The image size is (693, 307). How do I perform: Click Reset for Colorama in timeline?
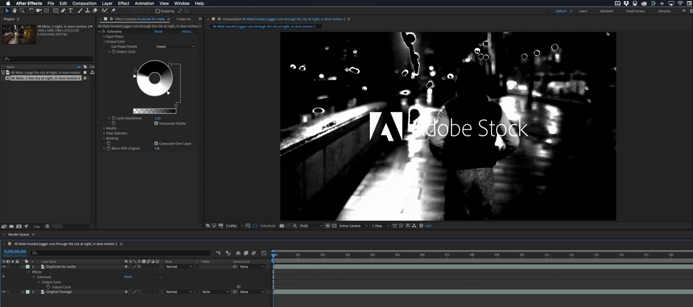pyautogui.click(x=128, y=277)
